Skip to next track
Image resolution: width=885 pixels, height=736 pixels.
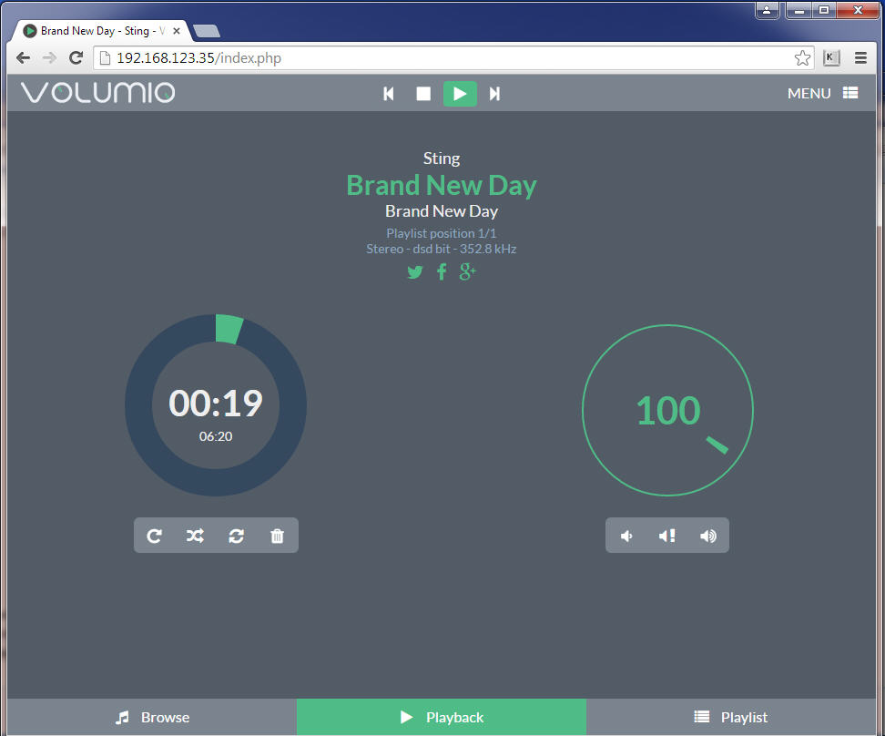pyautogui.click(x=494, y=94)
